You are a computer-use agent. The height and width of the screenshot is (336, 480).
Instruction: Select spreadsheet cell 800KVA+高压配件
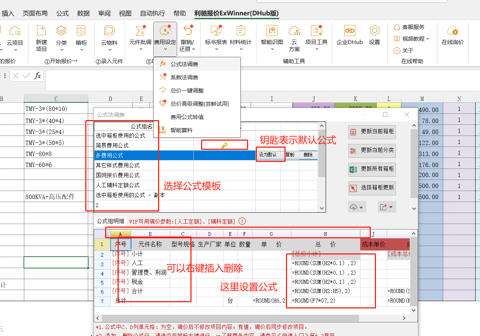click(56, 197)
